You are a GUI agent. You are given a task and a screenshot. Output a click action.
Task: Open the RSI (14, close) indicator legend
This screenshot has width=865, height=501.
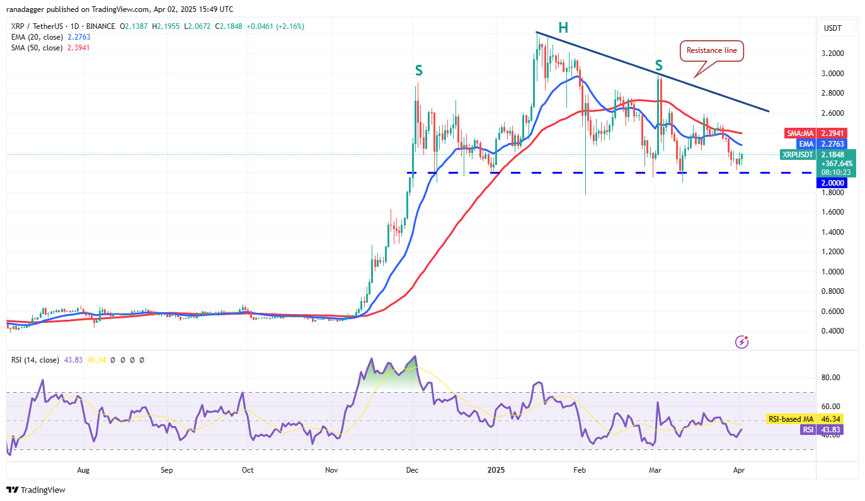36,360
